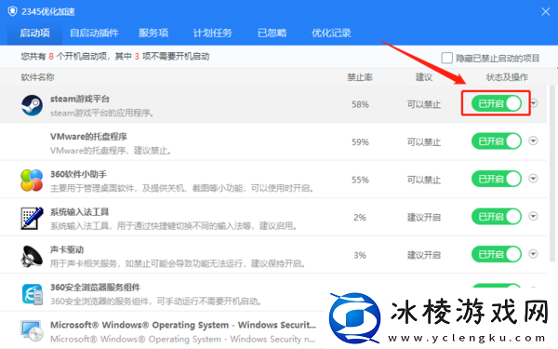The height and width of the screenshot is (349, 558).
Task: Click the 360软件小助手 colorful icon
Action: [x=32, y=181]
